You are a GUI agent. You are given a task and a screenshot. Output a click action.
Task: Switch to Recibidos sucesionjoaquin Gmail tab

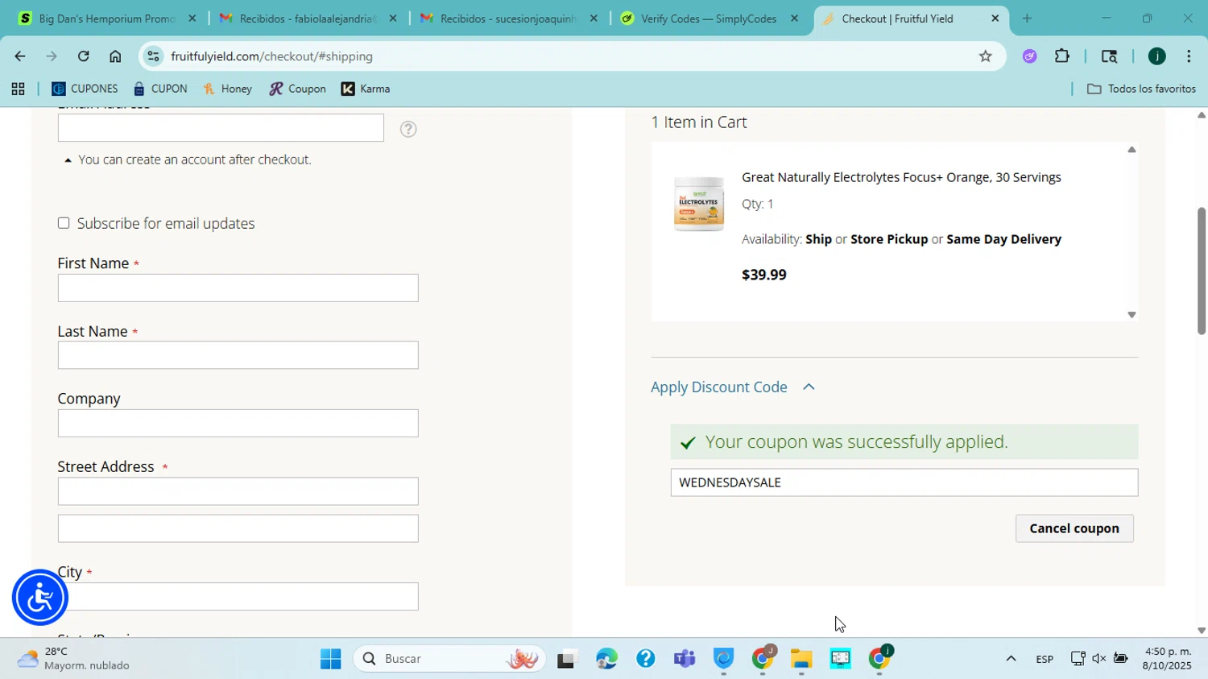[x=508, y=18]
